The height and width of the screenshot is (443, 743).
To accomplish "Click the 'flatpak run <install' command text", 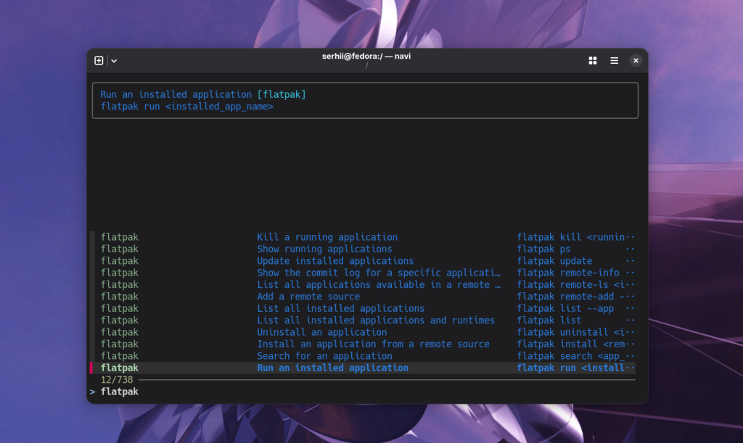I will (x=570, y=368).
